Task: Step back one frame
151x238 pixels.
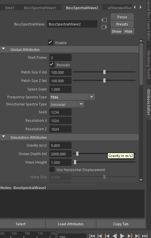Action: pyautogui.click(x=100, y=236)
